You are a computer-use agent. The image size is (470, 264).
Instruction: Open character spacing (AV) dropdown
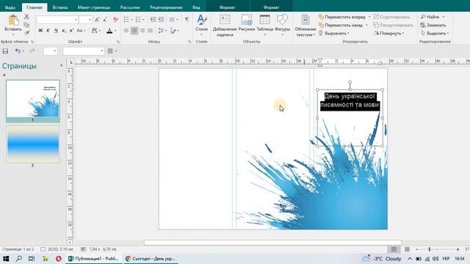95,31
